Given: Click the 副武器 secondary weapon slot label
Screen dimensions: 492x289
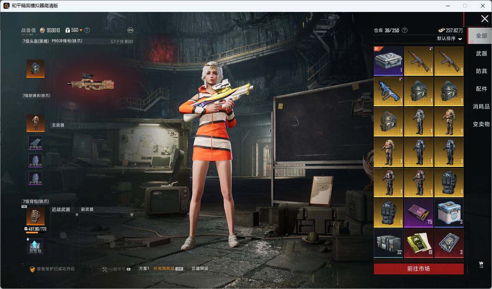Looking at the screenshot, I should tap(87, 209).
